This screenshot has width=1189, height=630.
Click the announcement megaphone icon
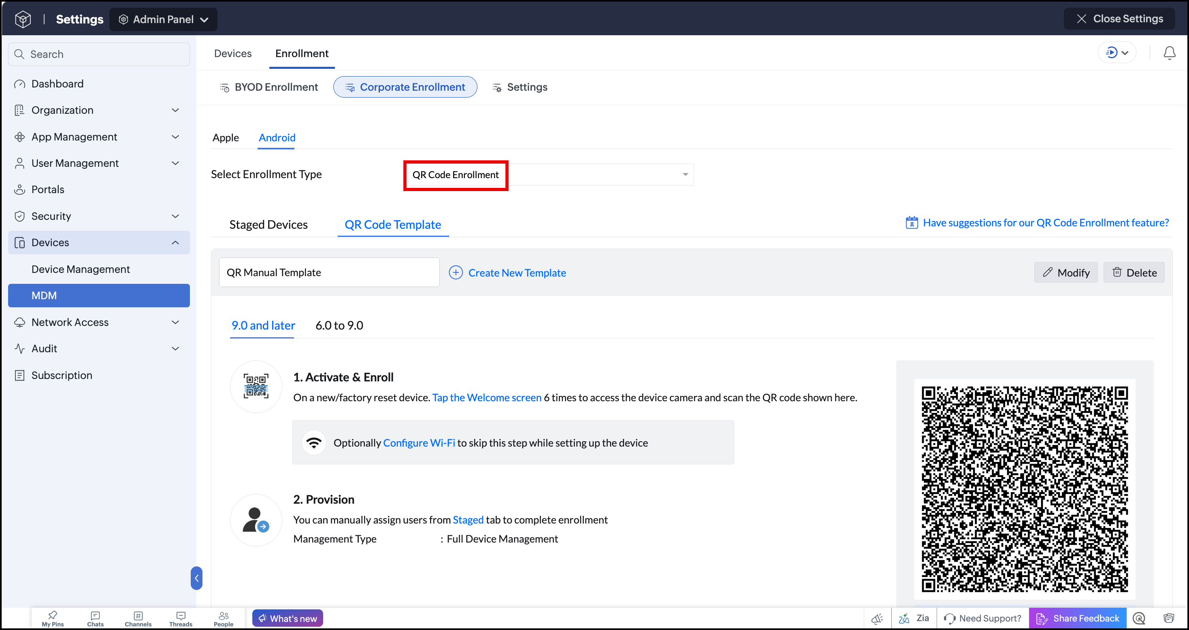877,619
